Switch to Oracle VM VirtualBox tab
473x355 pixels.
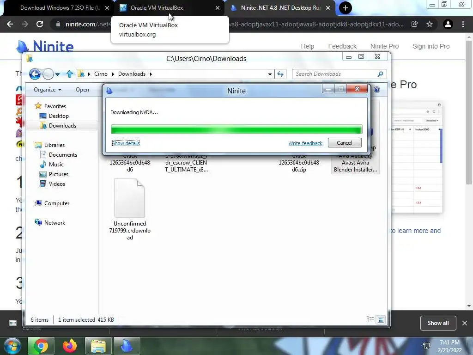tap(169, 8)
